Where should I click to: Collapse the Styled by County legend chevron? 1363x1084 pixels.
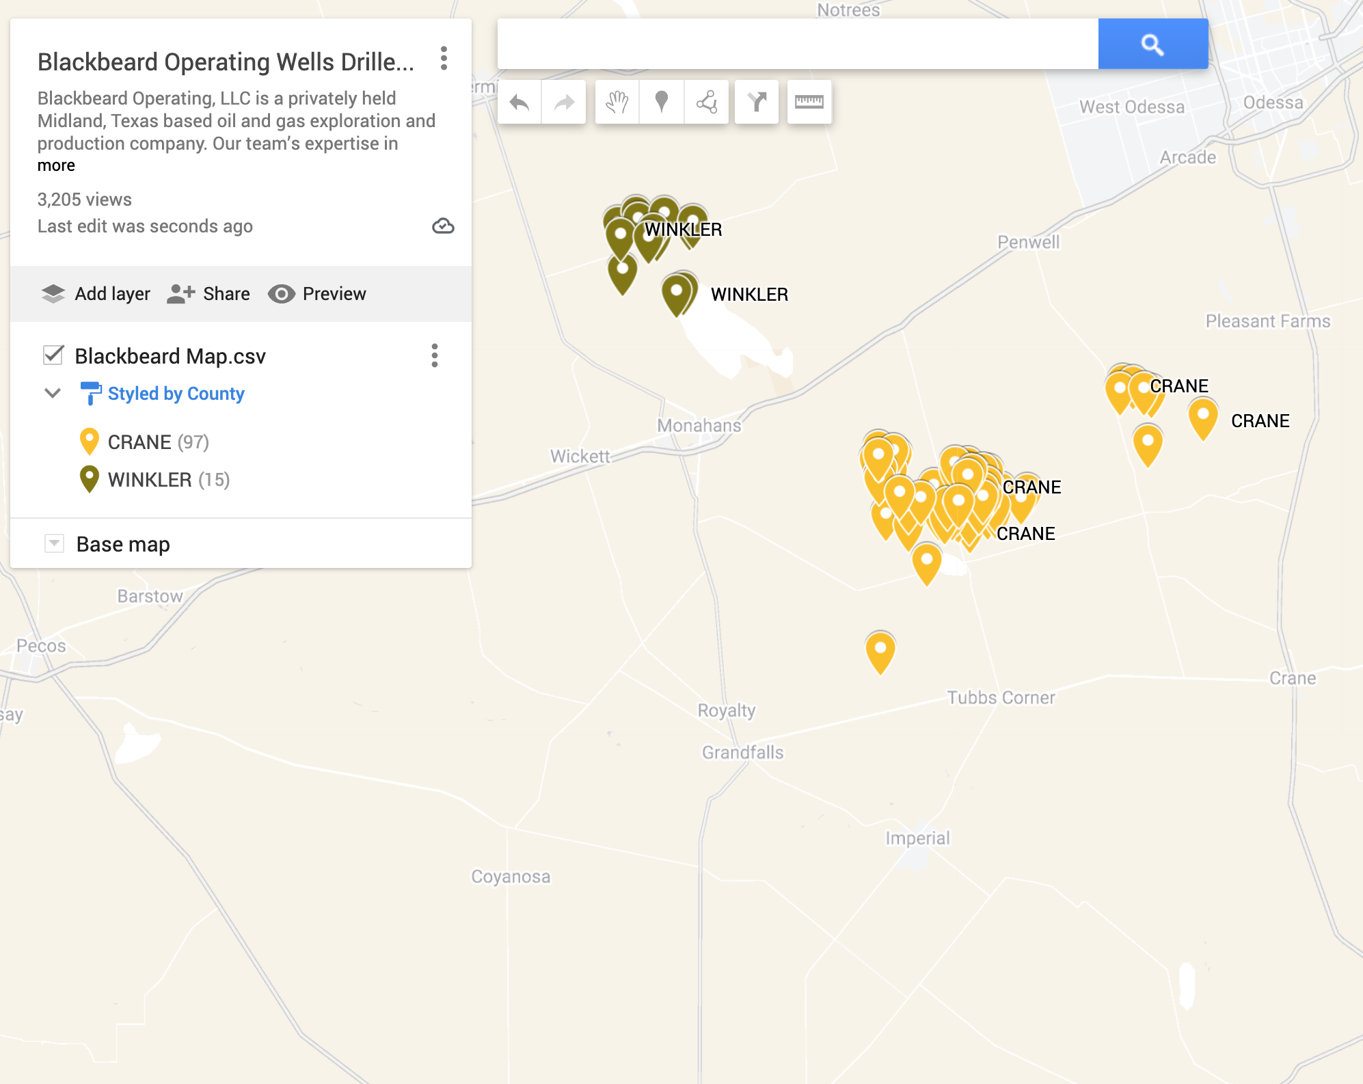[x=53, y=393]
